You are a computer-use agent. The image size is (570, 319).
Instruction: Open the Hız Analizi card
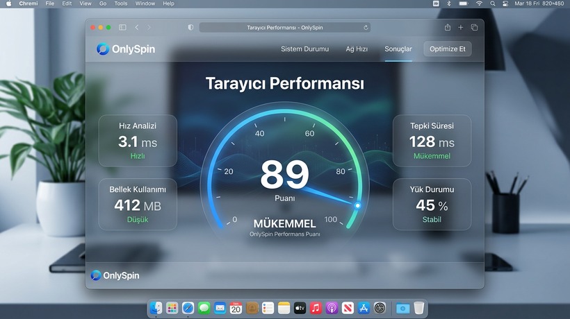coord(138,141)
